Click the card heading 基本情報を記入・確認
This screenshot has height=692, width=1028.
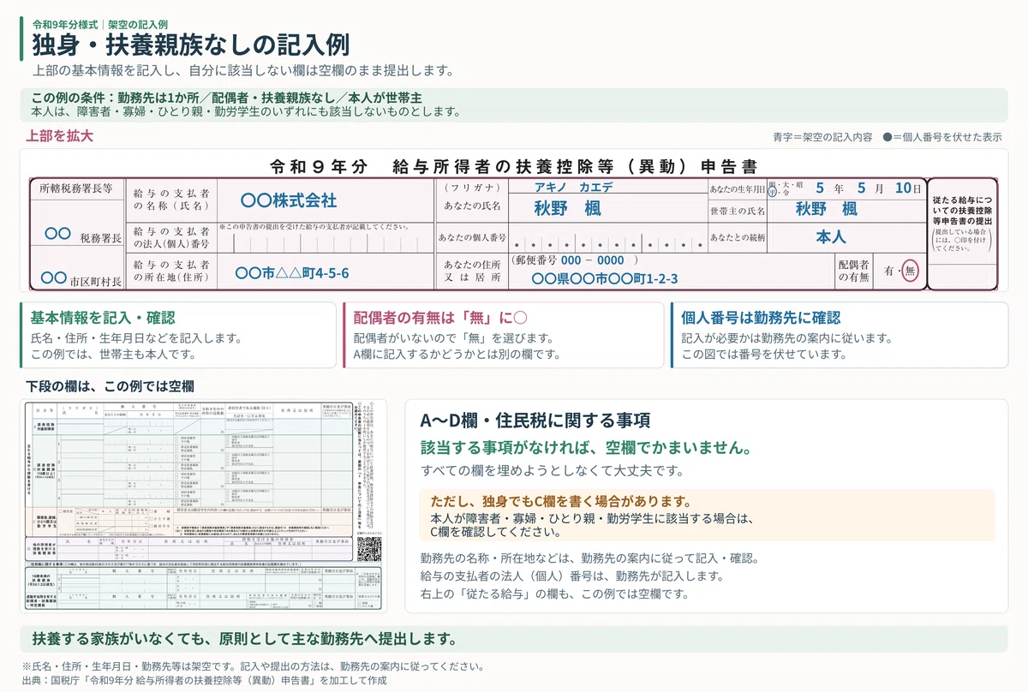(102, 317)
